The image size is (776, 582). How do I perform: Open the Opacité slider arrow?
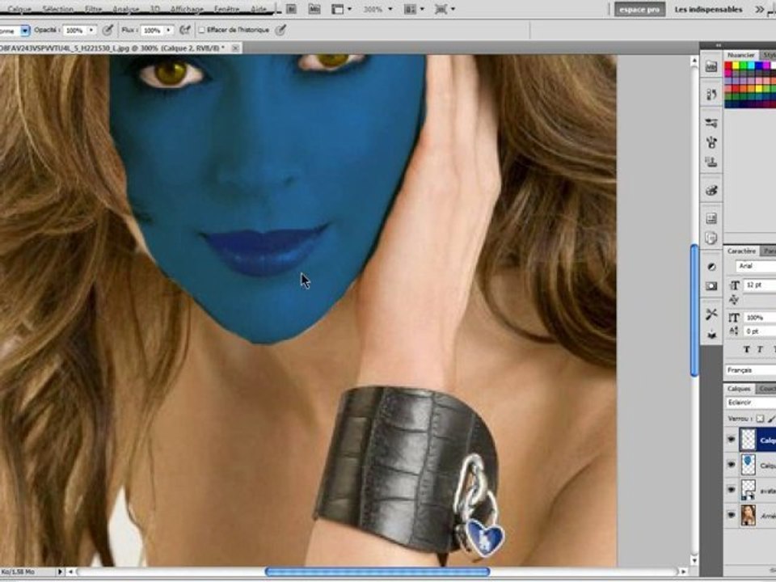coord(91,31)
